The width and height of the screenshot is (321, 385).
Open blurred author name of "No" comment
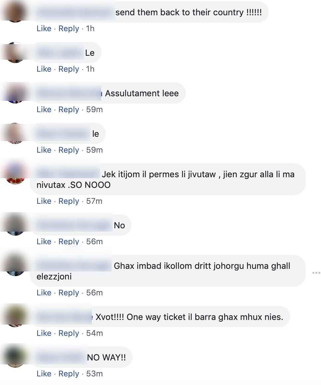click(x=74, y=225)
